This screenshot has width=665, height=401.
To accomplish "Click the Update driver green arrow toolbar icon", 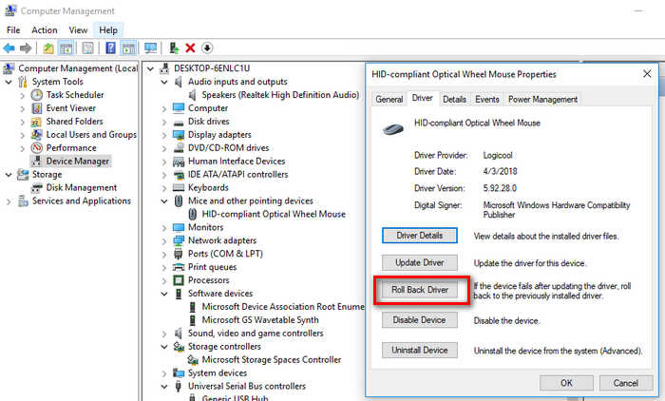I will tap(174, 48).
